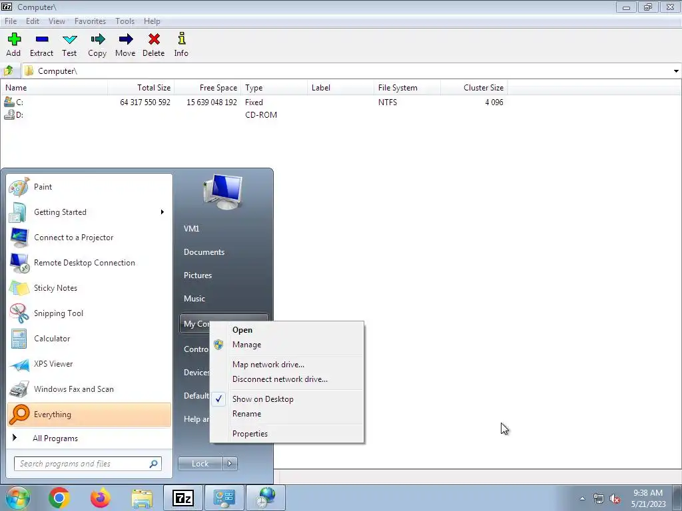The width and height of the screenshot is (682, 511).
Task: Open the Everything search app
Action: (90, 415)
